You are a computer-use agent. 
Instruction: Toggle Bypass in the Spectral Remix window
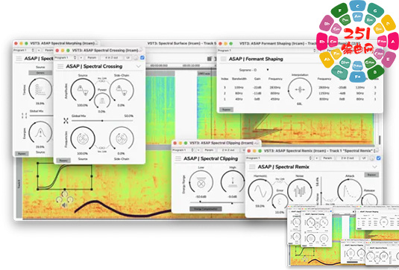coord(371,175)
